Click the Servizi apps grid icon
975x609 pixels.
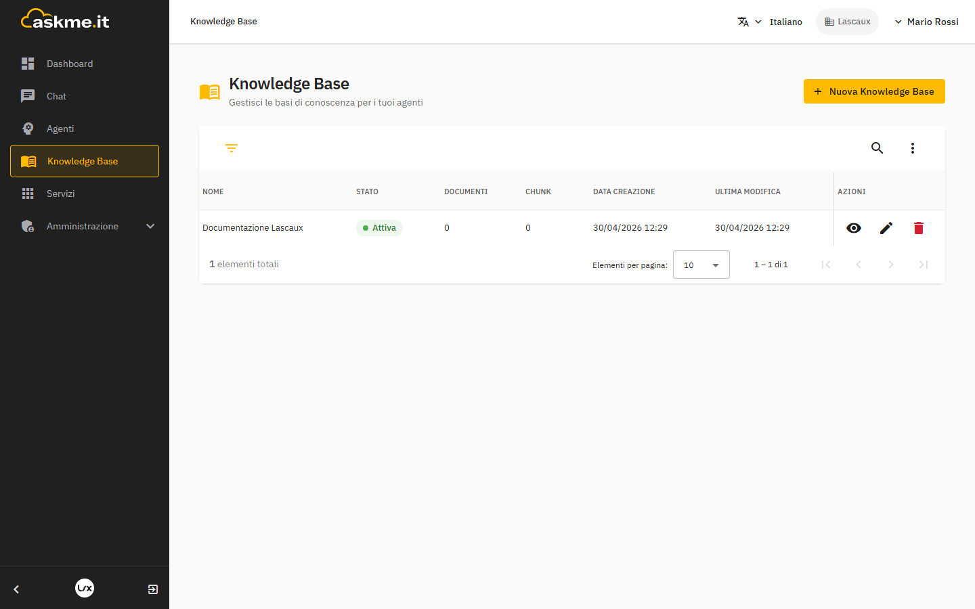[28, 194]
